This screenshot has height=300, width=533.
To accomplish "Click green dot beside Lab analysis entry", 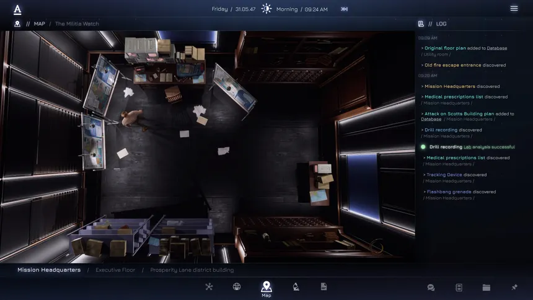I will 423,147.
